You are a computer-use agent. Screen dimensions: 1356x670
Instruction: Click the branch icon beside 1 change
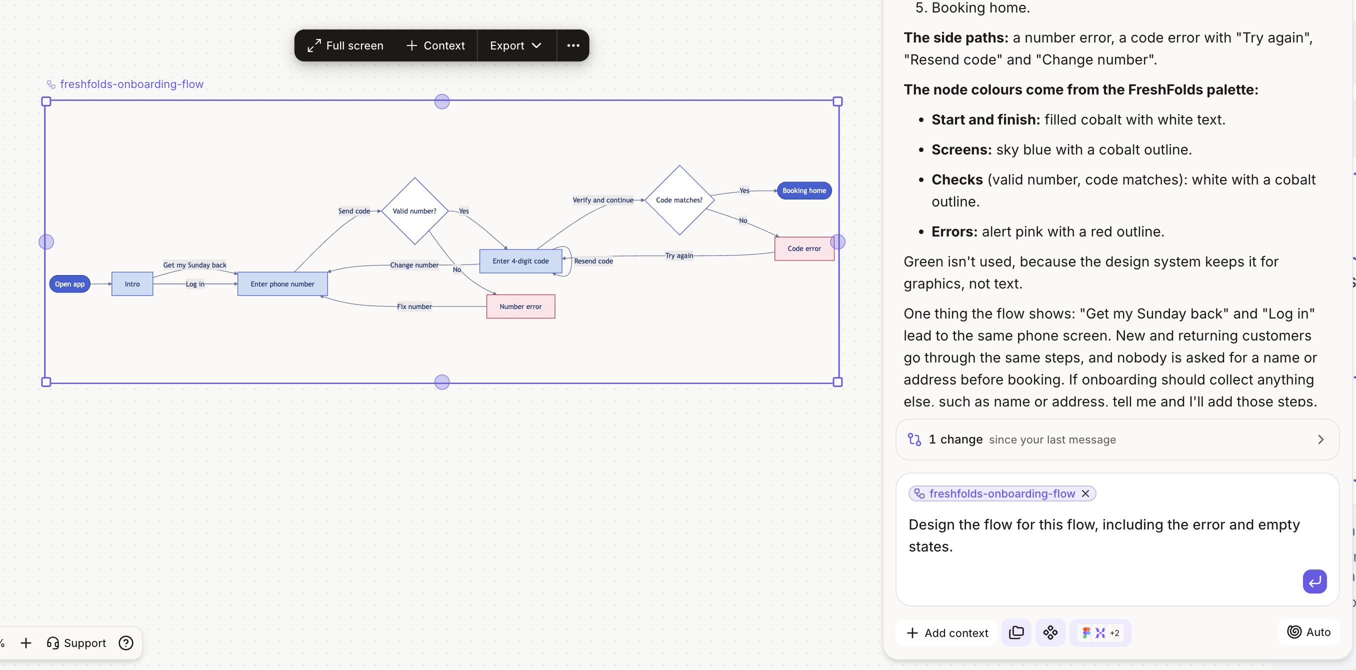click(x=914, y=439)
